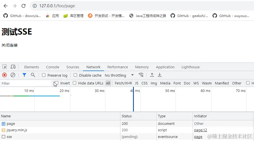Filter requests by Img
This screenshot has width=254, height=141.
pos(154,83)
